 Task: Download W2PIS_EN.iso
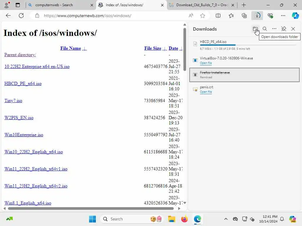pyautogui.click(x=19, y=118)
